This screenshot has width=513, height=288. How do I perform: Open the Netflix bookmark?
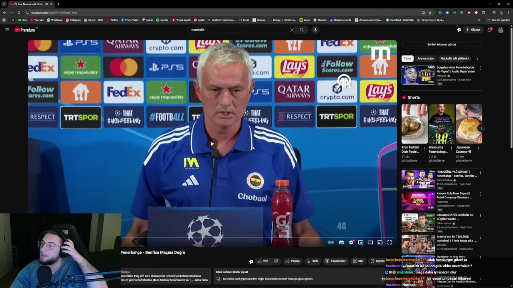click(112, 20)
